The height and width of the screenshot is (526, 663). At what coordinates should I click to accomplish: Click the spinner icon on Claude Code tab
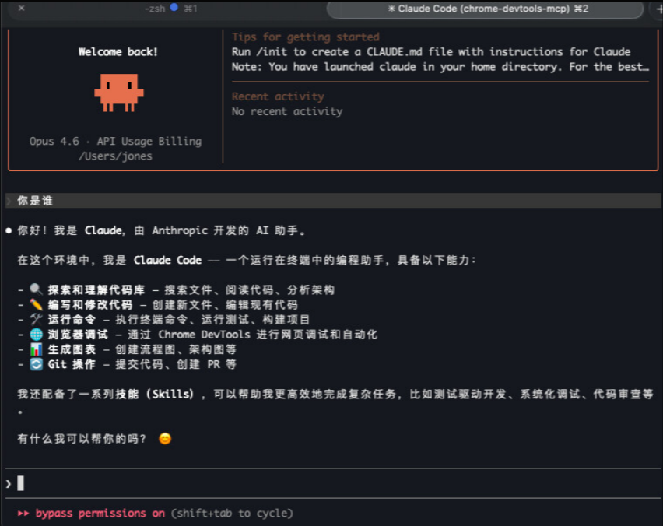click(391, 9)
